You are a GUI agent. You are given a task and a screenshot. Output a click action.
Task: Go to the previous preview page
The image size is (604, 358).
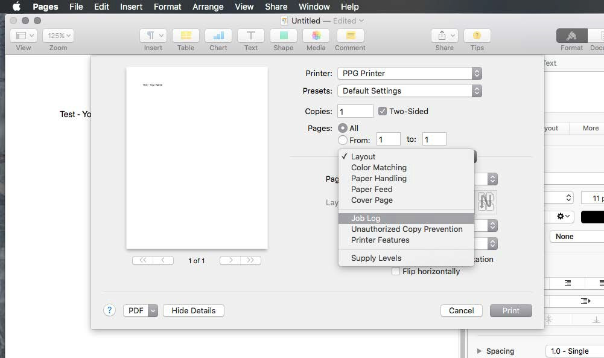(164, 260)
